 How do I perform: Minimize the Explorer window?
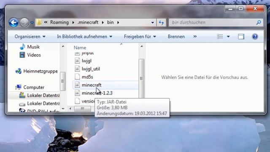tap(230, 9)
